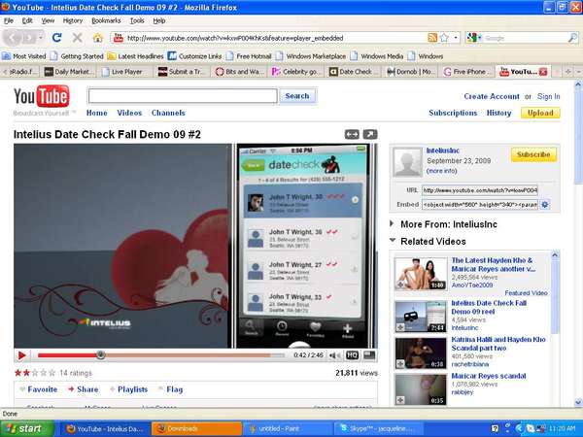Click the Firefox address bar
The image size is (583, 437).
(x=275, y=38)
